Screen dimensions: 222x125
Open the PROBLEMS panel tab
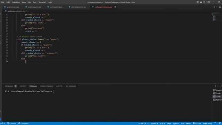[x=9, y=86]
